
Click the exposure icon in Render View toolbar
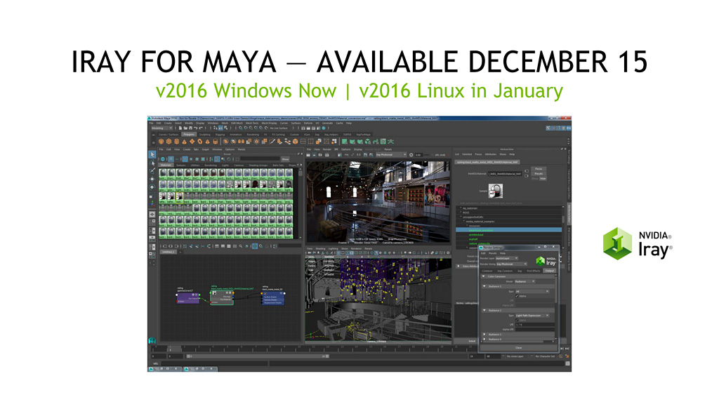pyautogui.click(x=411, y=155)
